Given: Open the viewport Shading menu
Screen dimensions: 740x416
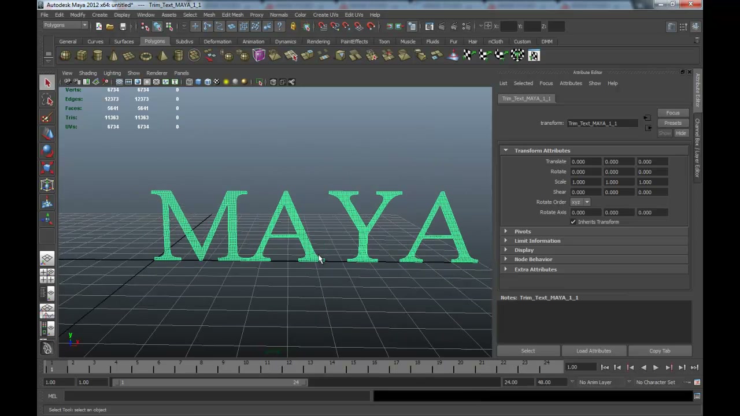Looking at the screenshot, I should click(x=88, y=73).
